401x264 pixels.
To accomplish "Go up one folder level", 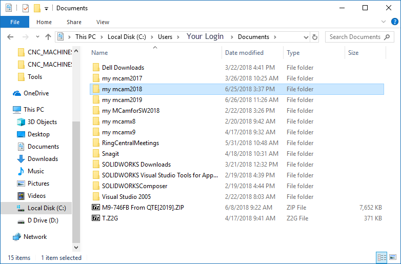I will pyautogui.click(x=48, y=37).
